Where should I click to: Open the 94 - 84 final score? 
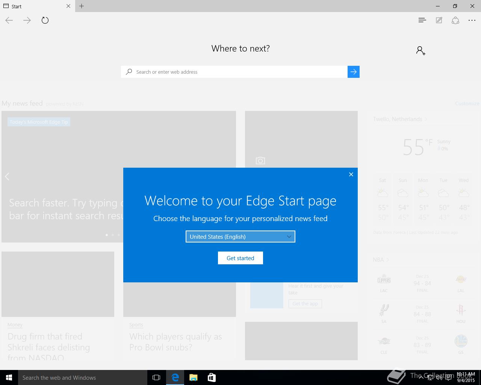tap(422, 283)
